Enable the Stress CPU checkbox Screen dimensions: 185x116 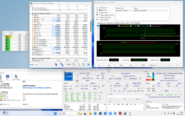click(100, 8)
